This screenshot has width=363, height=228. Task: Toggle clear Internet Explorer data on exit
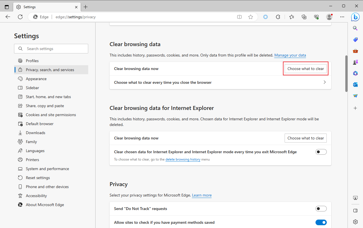[x=321, y=152]
